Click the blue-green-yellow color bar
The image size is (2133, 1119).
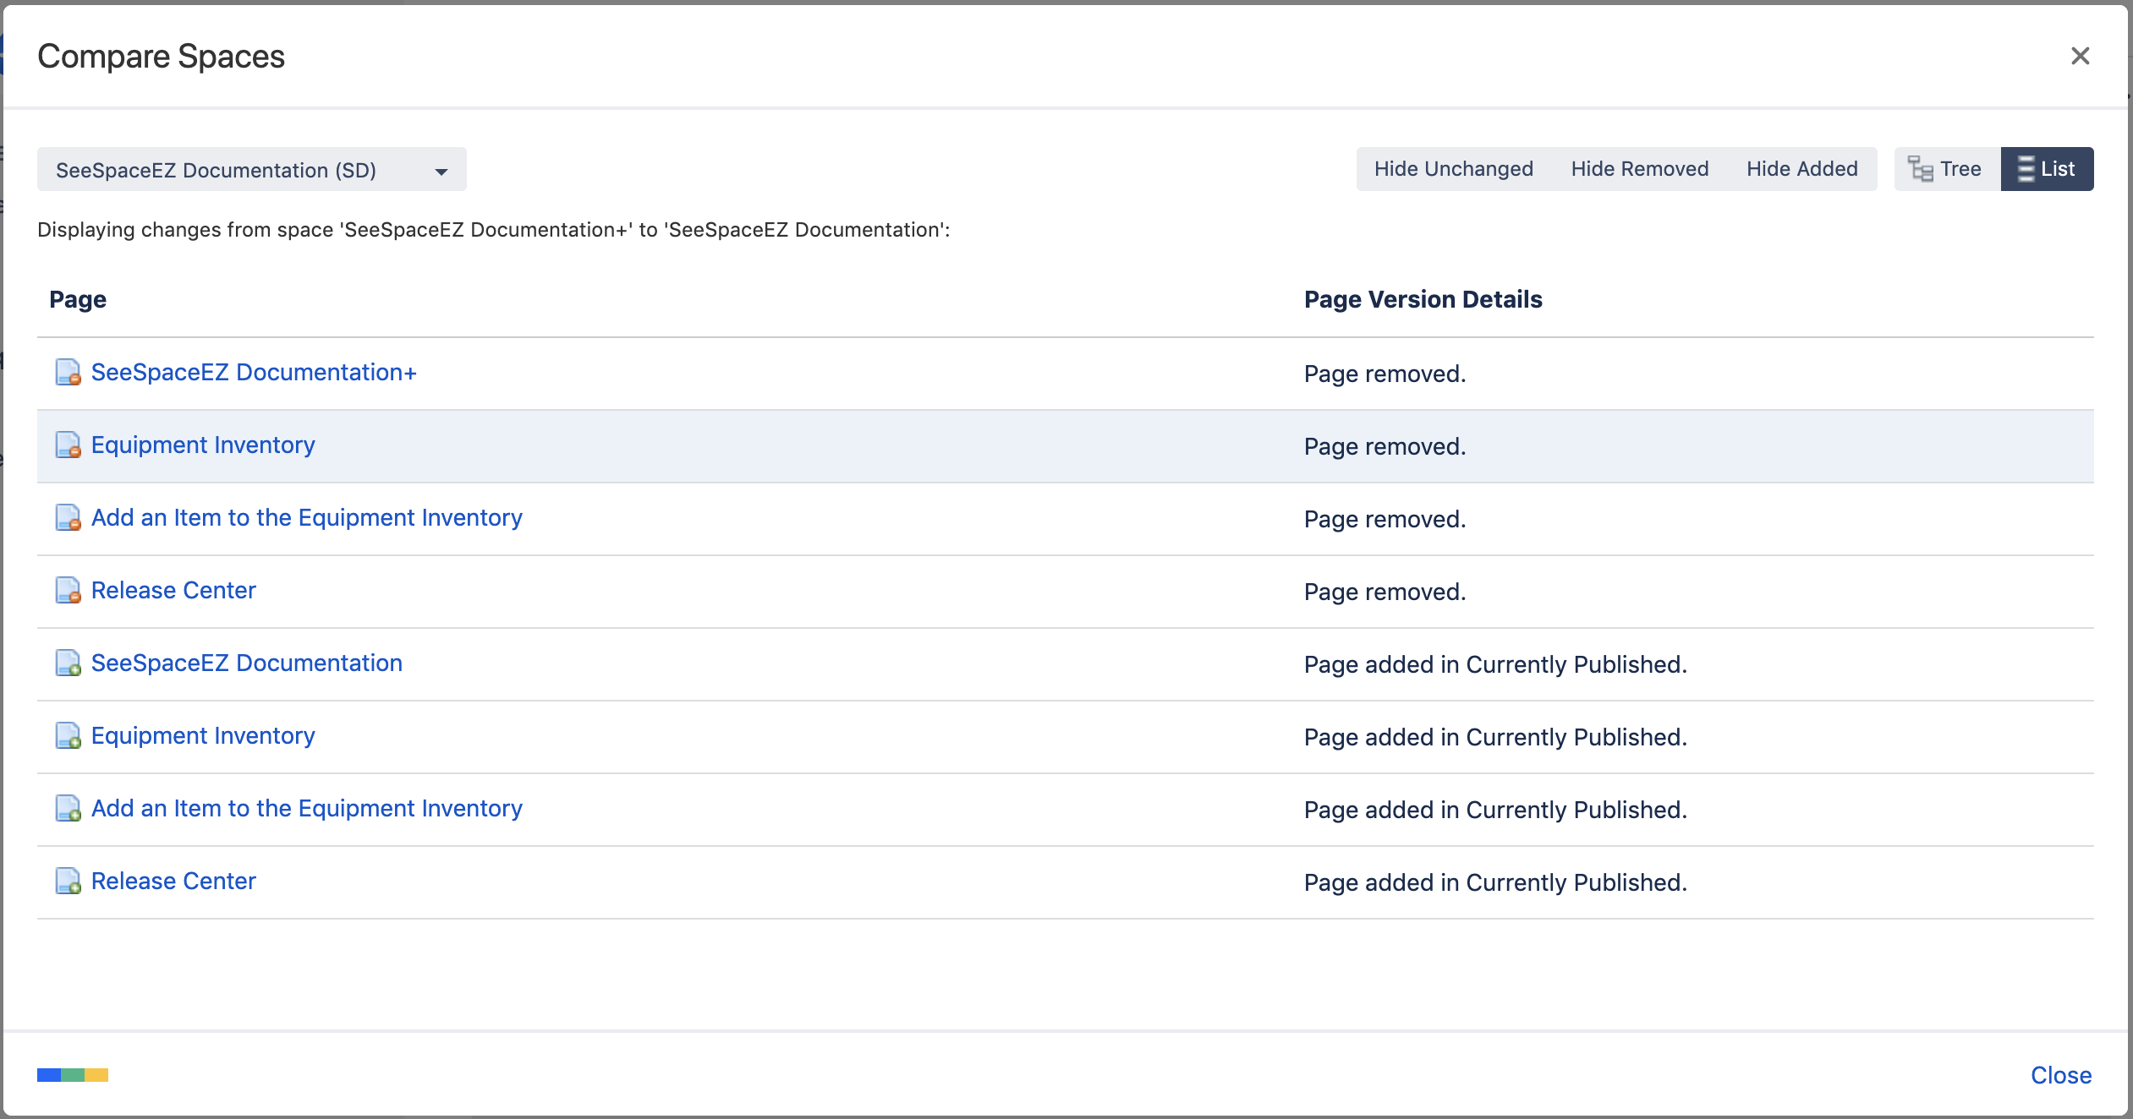(x=73, y=1075)
